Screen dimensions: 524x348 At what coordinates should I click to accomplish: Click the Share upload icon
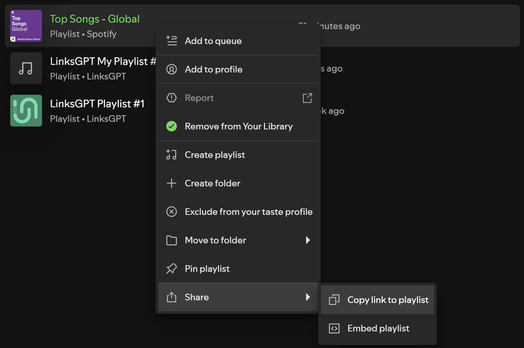point(172,297)
